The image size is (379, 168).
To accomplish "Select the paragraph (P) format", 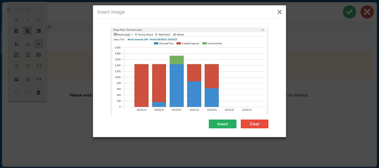I will click(x=38, y=44).
